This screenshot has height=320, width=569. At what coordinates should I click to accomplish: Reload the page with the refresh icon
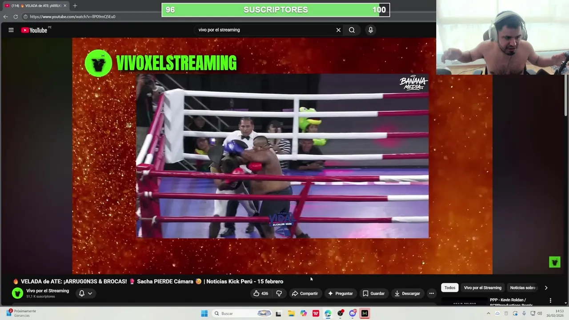coord(16,16)
